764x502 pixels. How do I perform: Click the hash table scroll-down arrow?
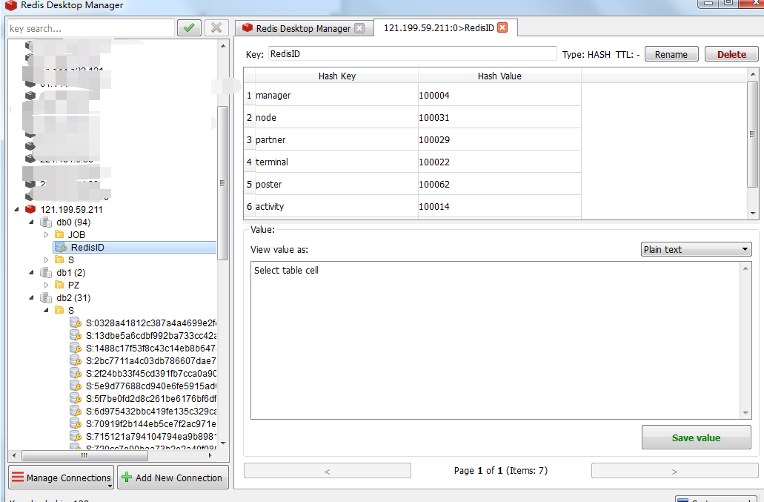coord(753,213)
